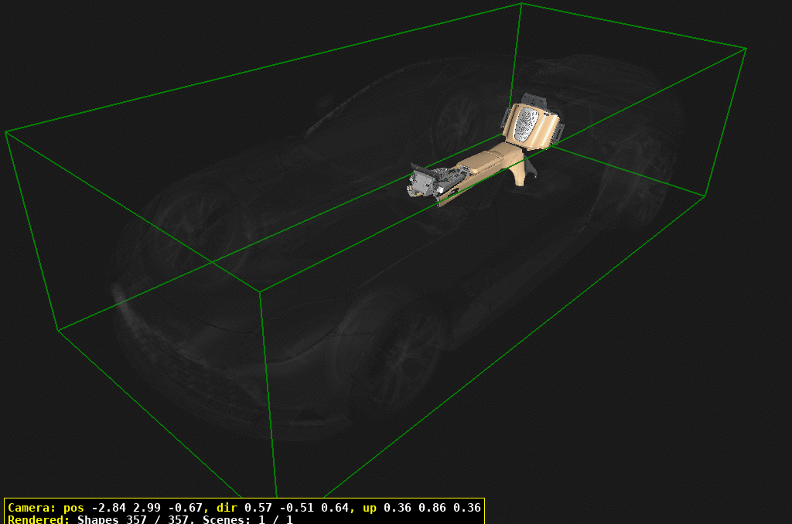Click the right bottom corner of bounding box
792x524 pixels.
tap(705, 196)
